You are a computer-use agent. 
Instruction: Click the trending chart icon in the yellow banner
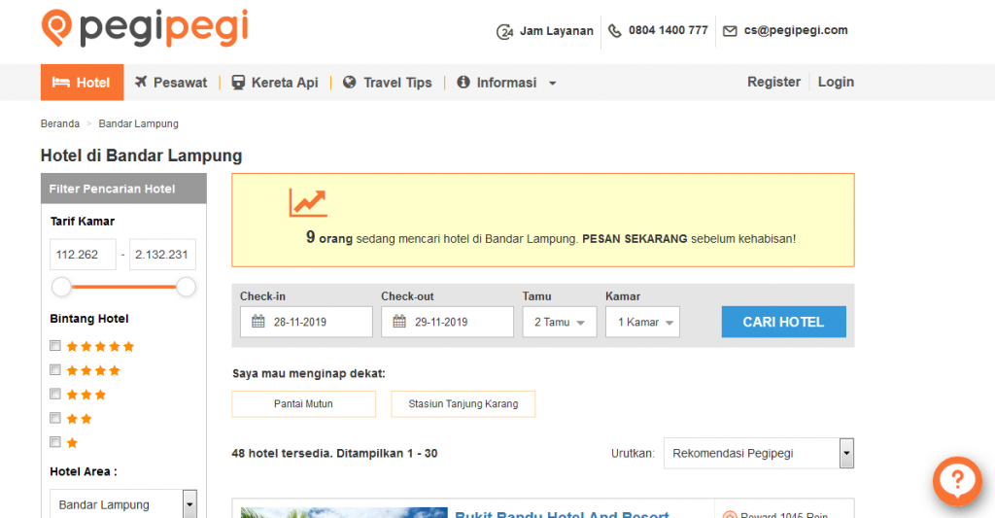click(308, 203)
